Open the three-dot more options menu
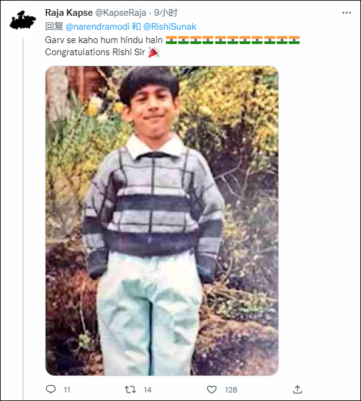 346,13
